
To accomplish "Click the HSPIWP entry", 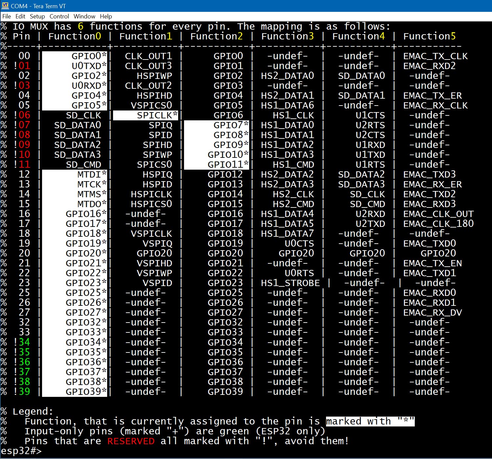I will (154, 76).
